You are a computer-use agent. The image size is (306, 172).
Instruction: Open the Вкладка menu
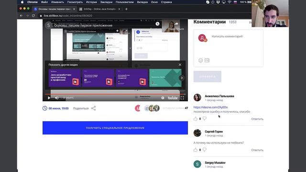click(x=142, y=2)
